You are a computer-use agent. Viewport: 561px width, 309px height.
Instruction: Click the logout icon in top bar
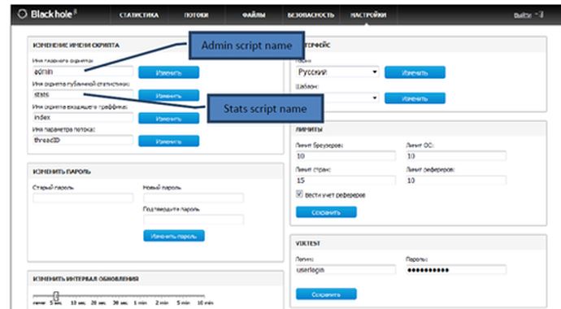coord(540,15)
